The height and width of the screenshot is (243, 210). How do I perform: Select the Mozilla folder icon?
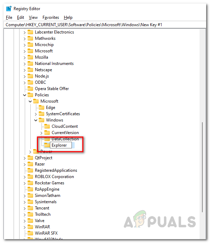30,57
